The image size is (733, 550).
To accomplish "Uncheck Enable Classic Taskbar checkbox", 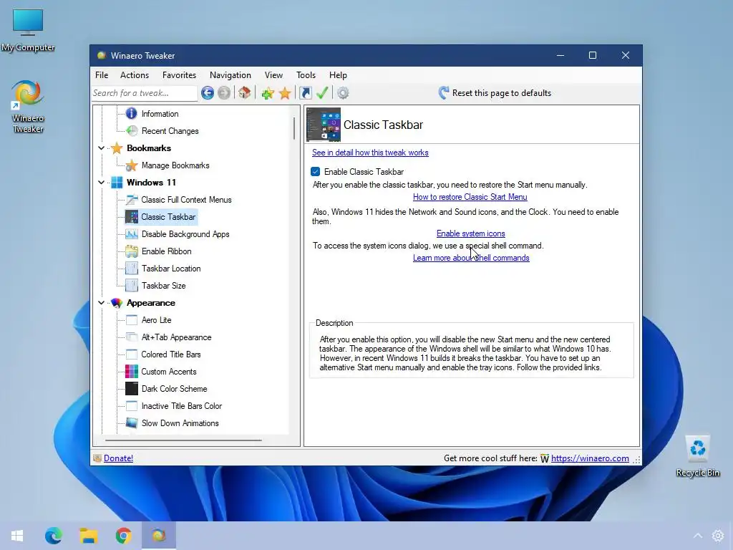I will tap(316, 172).
